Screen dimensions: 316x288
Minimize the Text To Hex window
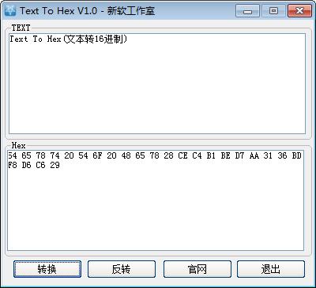point(247,11)
